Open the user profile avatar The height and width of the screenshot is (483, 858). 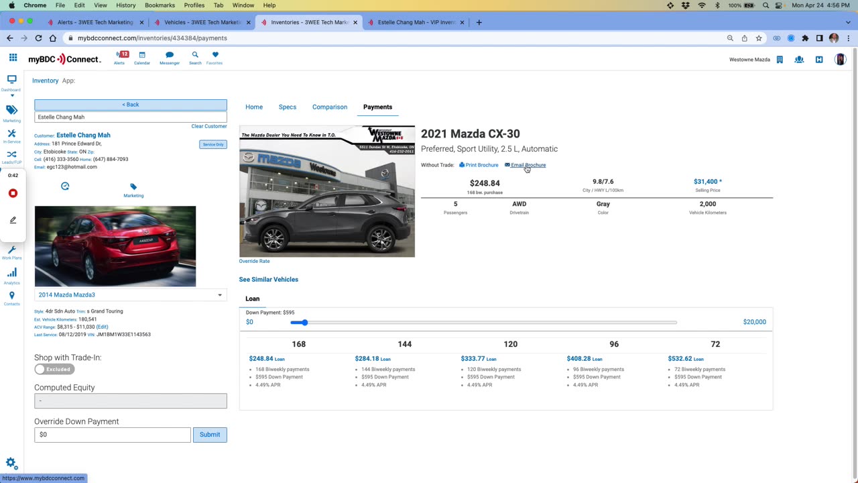pos(840,60)
